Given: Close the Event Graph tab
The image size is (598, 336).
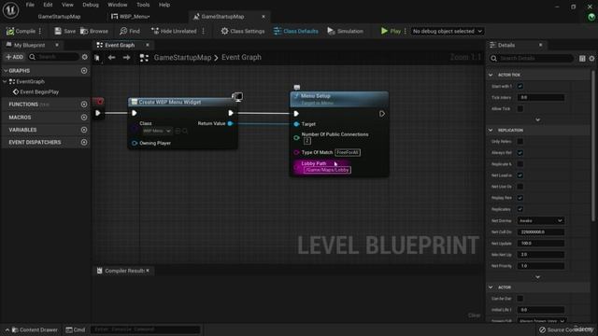Looking at the screenshot, I should pos(148,45).
